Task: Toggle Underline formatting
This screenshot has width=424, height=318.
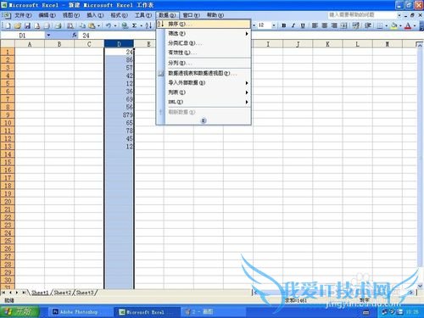Action: coord(303,25)
